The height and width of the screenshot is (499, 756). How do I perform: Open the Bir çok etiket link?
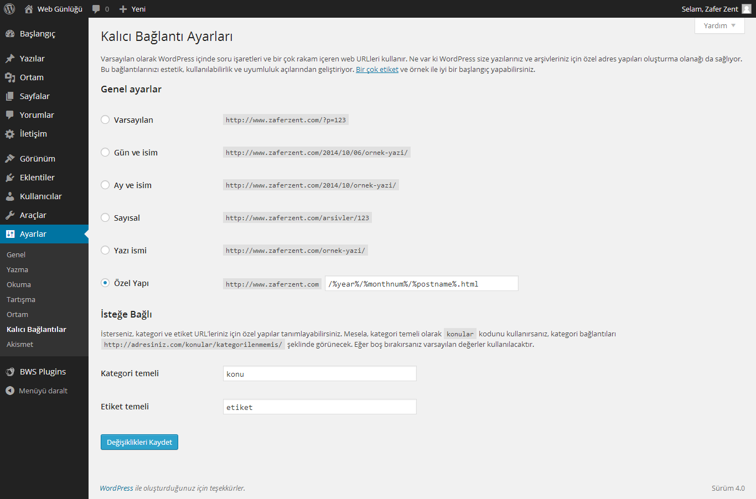coord(377,69)
